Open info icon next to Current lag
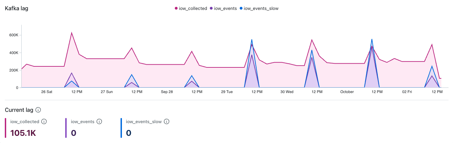 [x=38, y=110]
